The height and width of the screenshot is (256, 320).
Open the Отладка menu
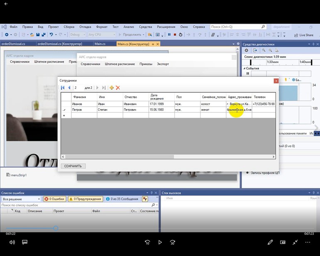coord(85,27)
